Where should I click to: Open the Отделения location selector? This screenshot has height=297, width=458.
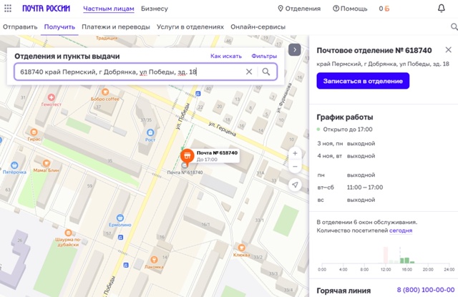coord(299,9)
